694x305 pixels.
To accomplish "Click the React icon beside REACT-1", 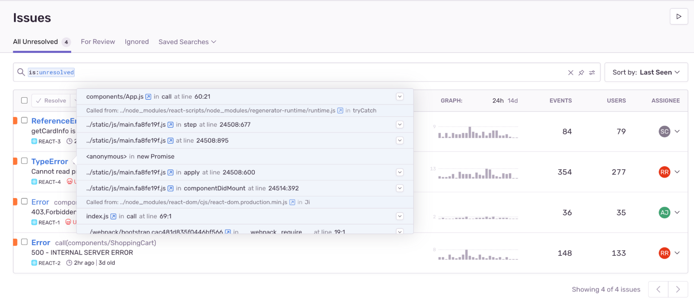I will click(x=34, y=222).
